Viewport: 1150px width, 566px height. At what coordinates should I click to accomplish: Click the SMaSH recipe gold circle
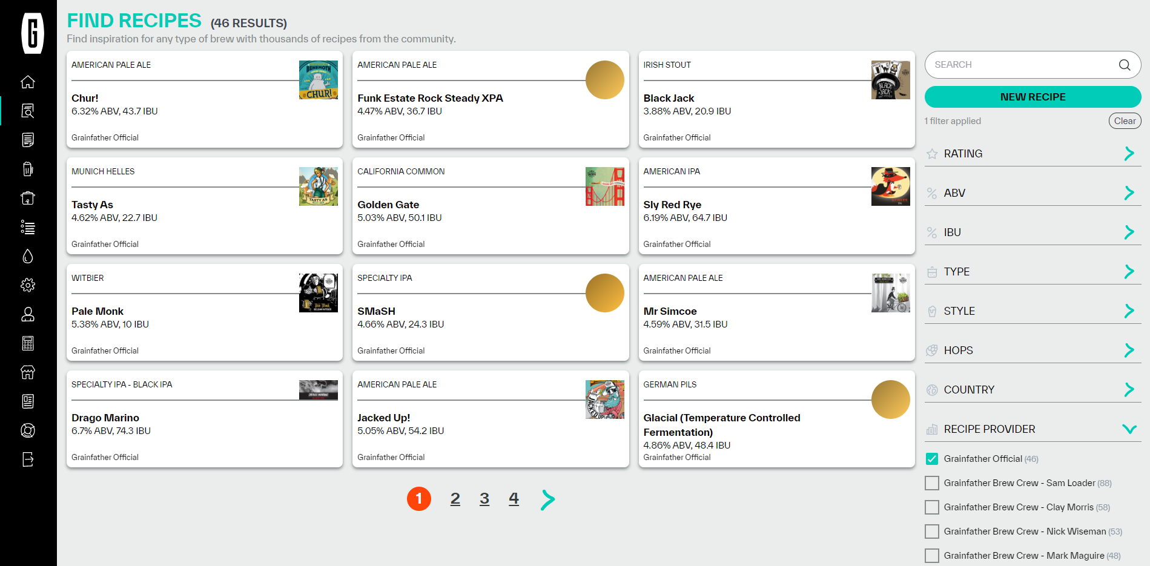[604, 293]
